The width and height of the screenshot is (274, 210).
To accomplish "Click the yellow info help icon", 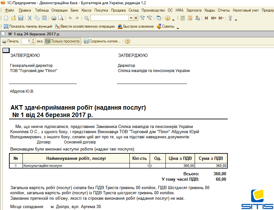I will pos(168,18).
